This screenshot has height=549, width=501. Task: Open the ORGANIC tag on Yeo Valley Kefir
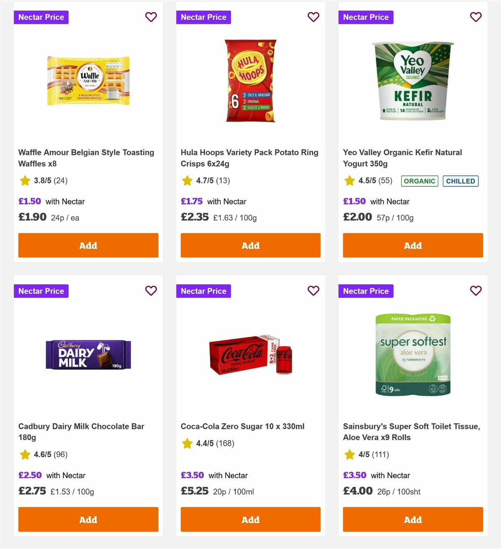(x=419, y=181)
